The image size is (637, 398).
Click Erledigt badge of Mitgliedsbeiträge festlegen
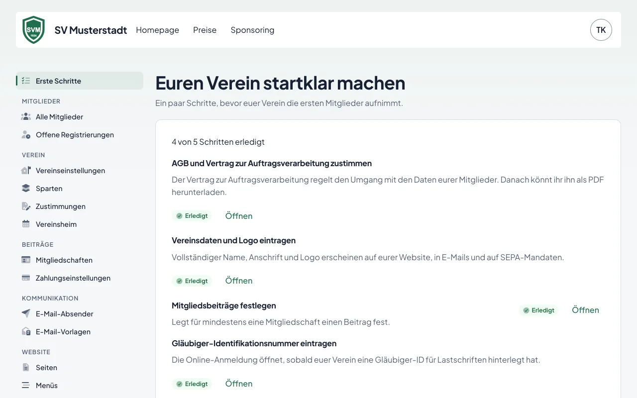point(538,310)
